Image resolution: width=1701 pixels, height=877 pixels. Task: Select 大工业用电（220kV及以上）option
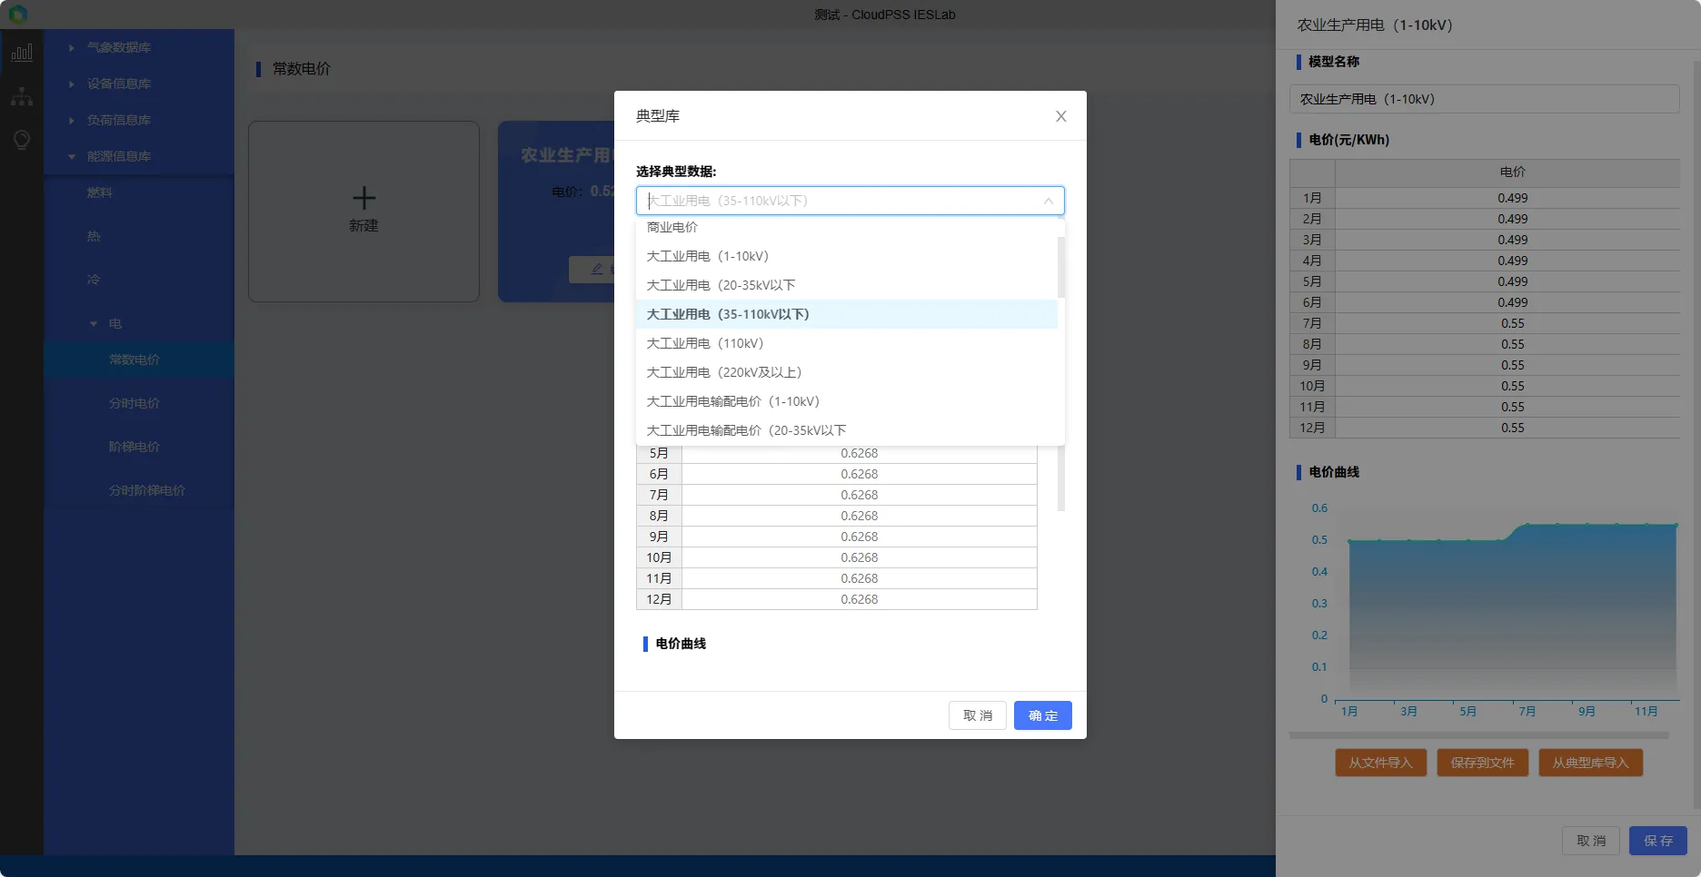[847, 372]
